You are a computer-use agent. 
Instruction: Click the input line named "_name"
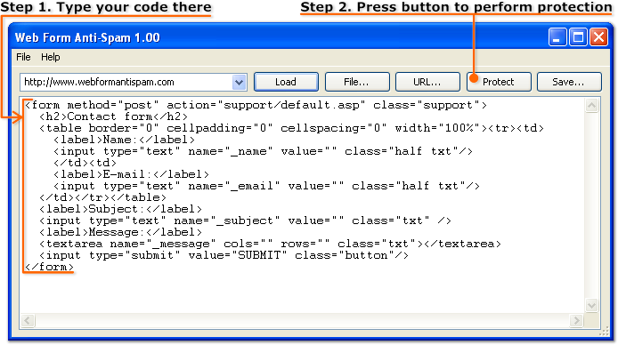[263, 151]
